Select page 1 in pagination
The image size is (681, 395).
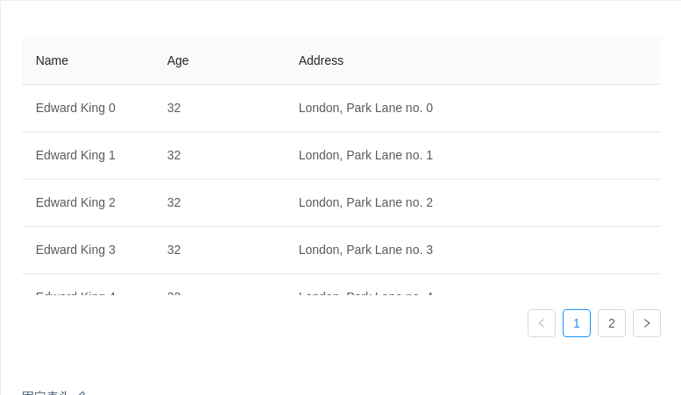[577, 323]
